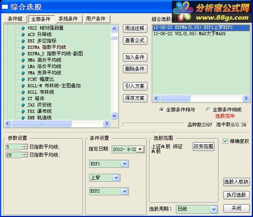This screenshot has width=253, height=217.
Task: Click the 保存方案 button
Action: click(x=135, y=98)
